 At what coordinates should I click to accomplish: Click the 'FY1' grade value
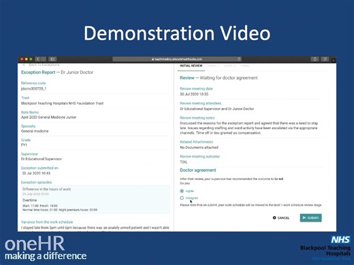pyautogui.click(x=24, y=145)
